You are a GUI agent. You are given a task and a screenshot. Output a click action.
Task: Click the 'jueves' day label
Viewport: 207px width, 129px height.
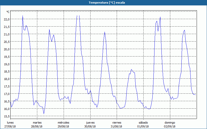90,123
